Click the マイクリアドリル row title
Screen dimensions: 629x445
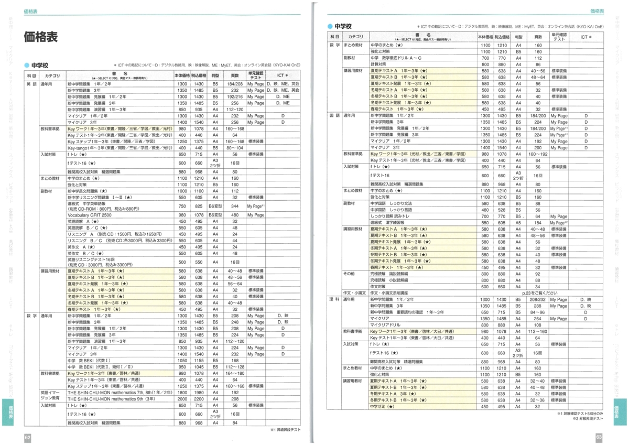pos(386,324)
